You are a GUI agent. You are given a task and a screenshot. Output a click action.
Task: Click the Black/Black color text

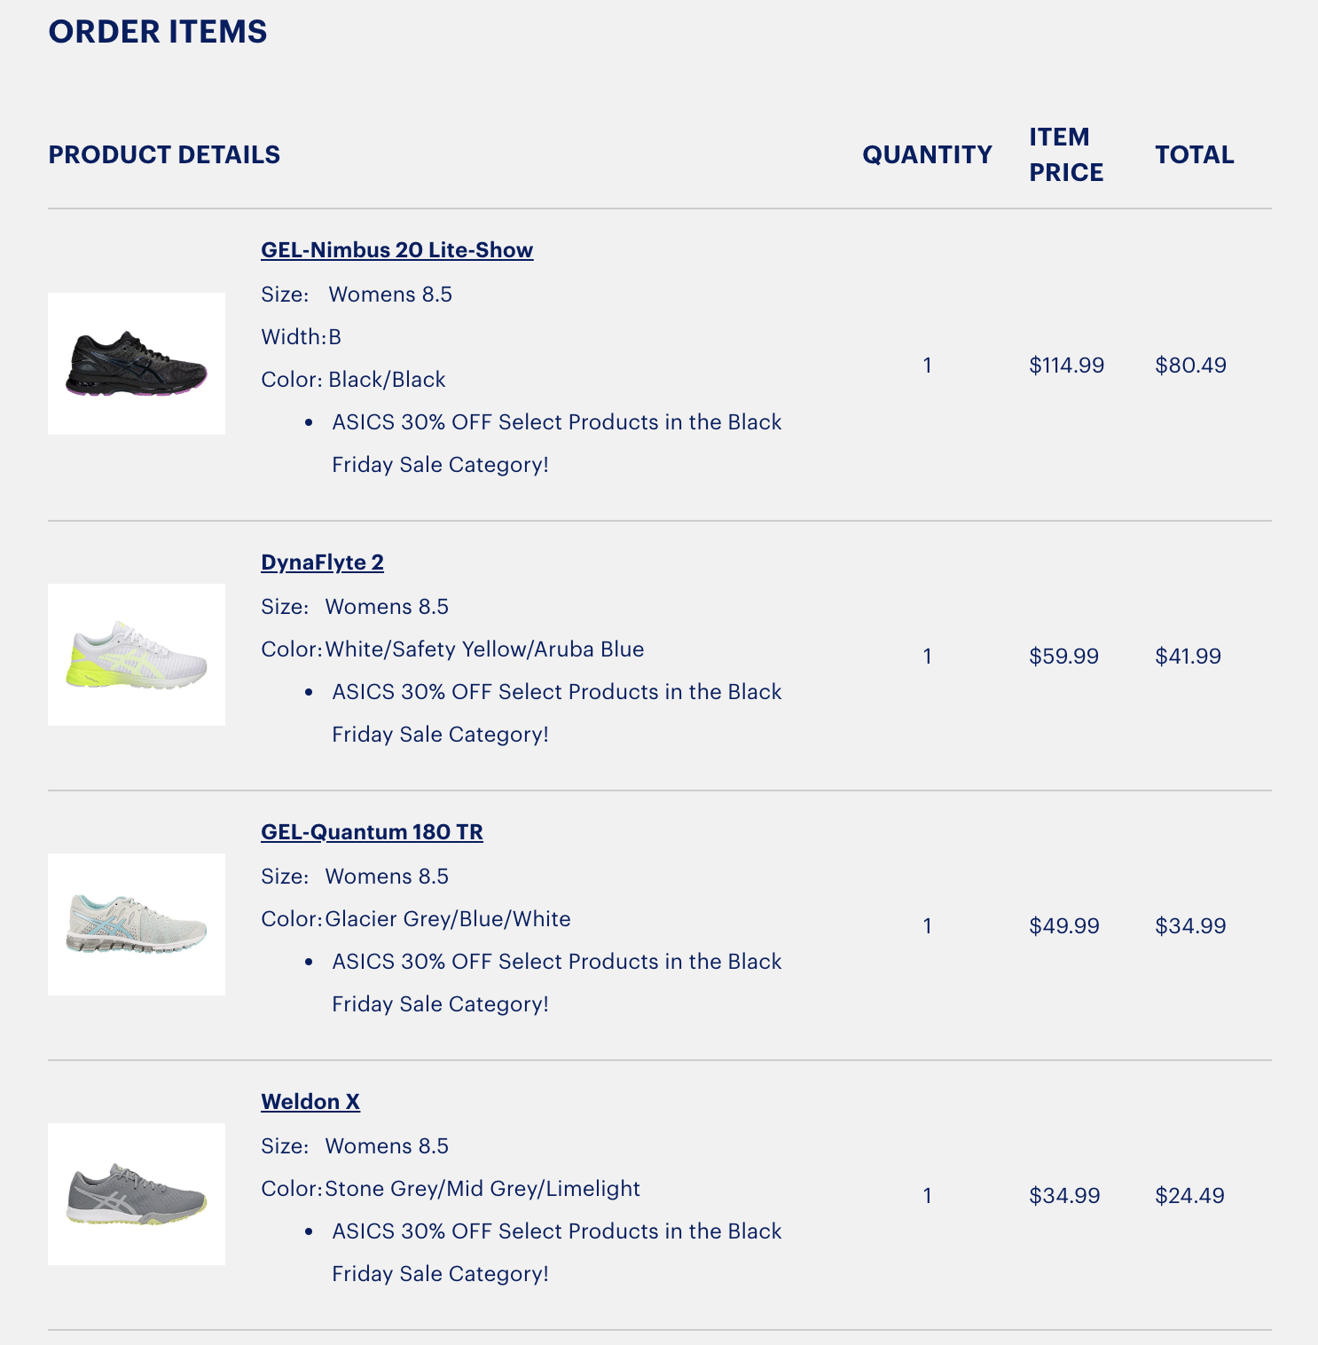(387, 380)
